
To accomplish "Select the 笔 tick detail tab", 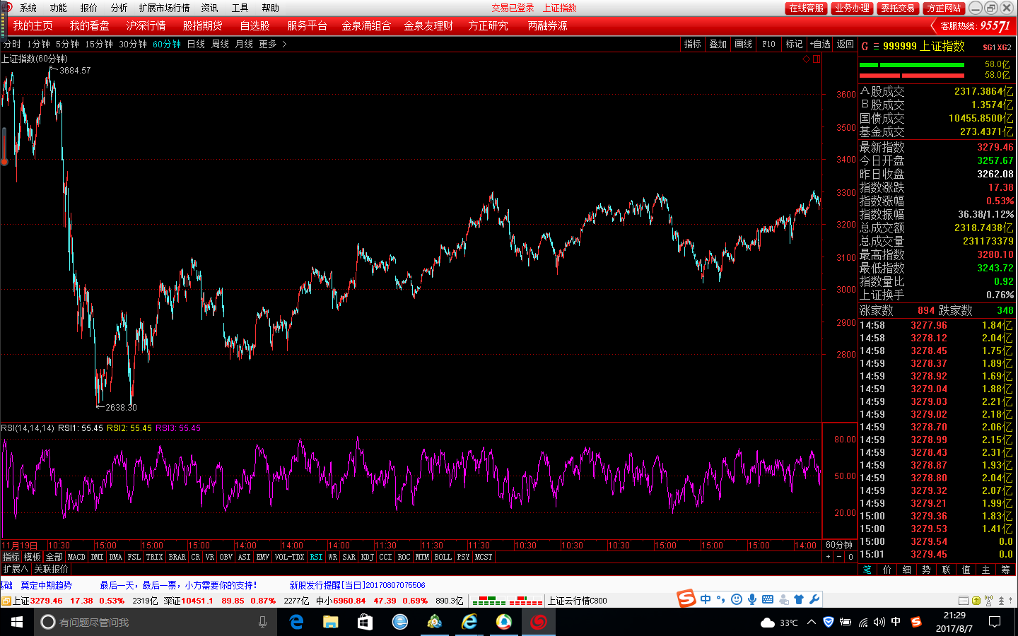I will pos(867,570).
